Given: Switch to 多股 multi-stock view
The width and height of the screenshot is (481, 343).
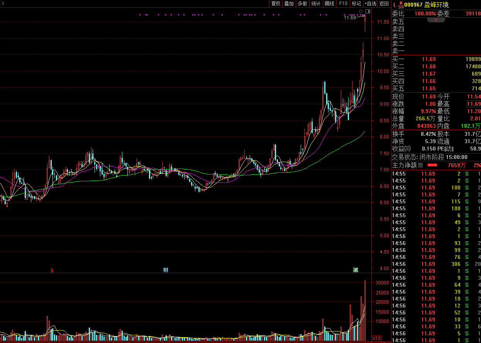Looking at the screenshot, I should pyautogui.click(x=302, y=4).
